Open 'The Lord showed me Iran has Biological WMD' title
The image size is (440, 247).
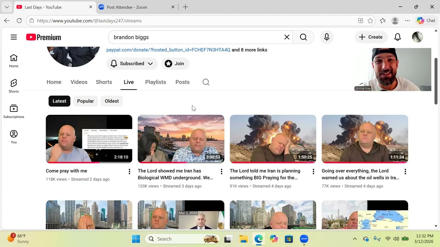[175, 174]
